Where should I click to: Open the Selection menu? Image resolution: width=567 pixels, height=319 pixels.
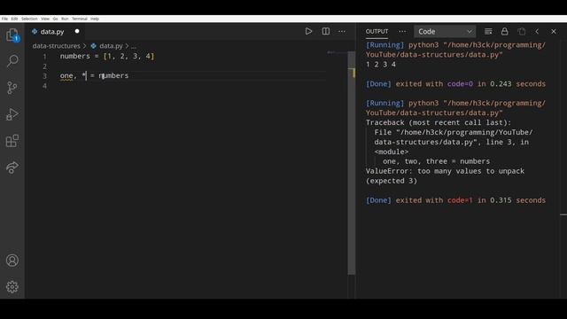pyautogui.click(x=29, y=19)
